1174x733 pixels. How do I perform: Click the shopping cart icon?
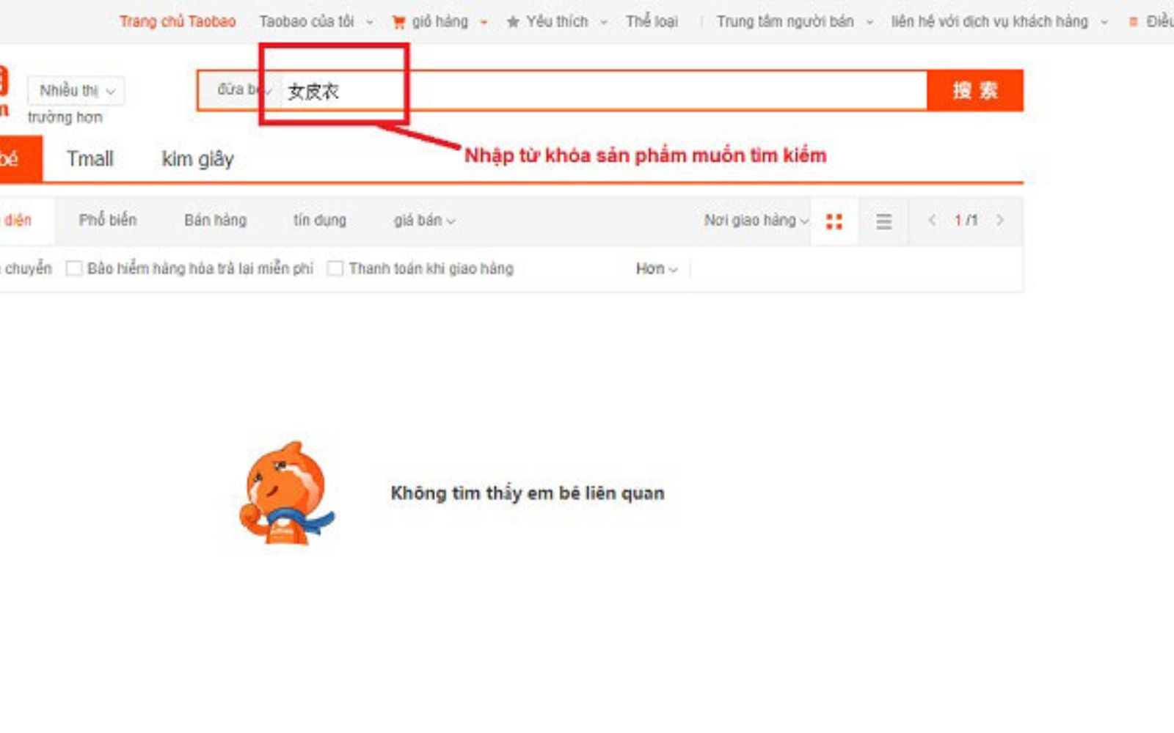coord(398,22)
